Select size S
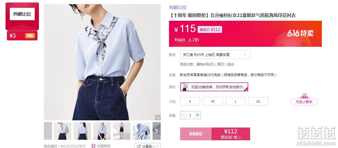The width and height of the screenshot is (338, 148). pyautogui.click(x=190, y=101)
